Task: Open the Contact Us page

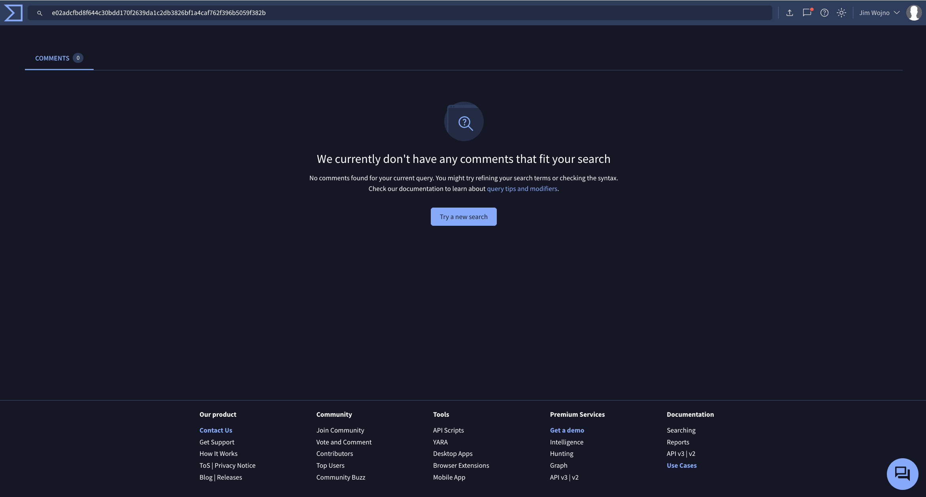Action: pyautogui.click(x=216, y=430)
